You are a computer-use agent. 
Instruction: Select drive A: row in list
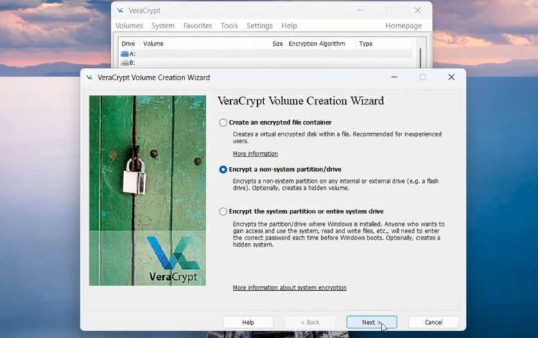pyautogui.click(x=266, y=54)
